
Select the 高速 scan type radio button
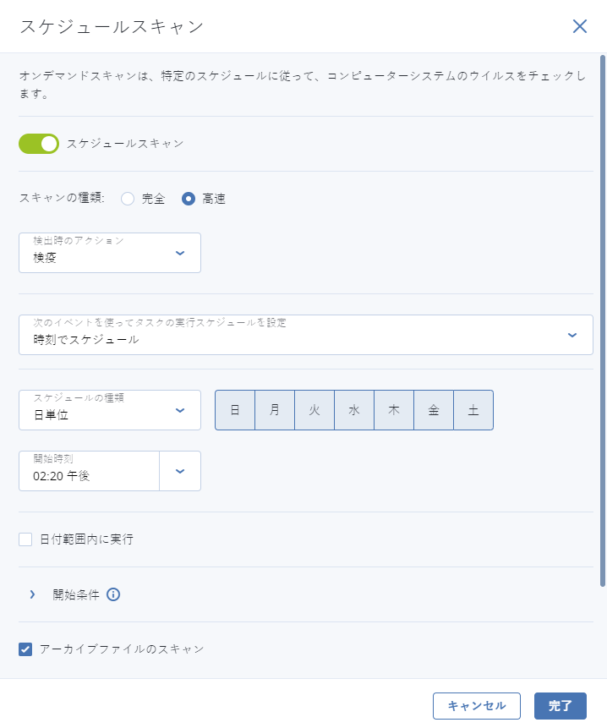click(189, 199)
